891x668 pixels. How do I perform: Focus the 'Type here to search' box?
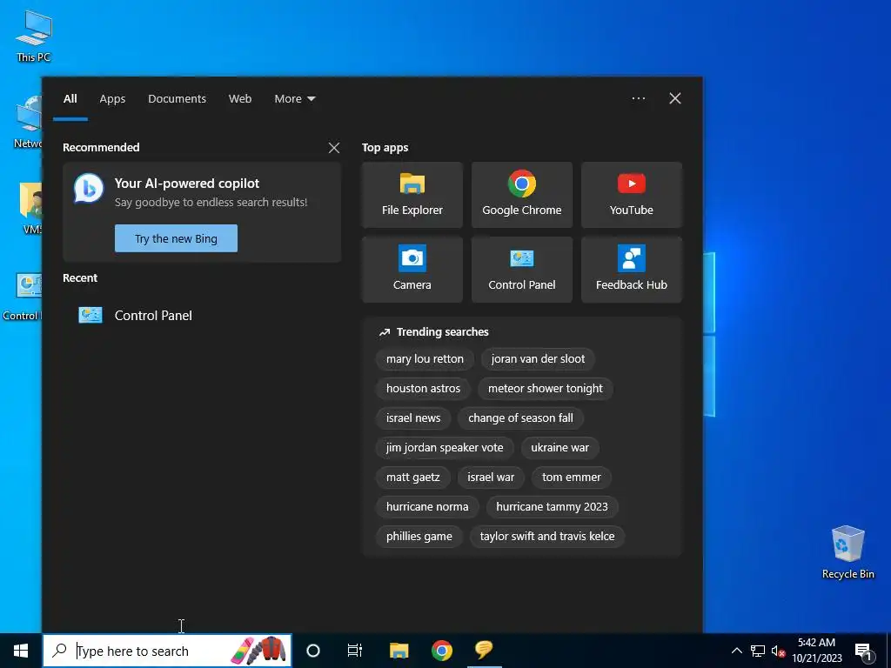(167, 651)
